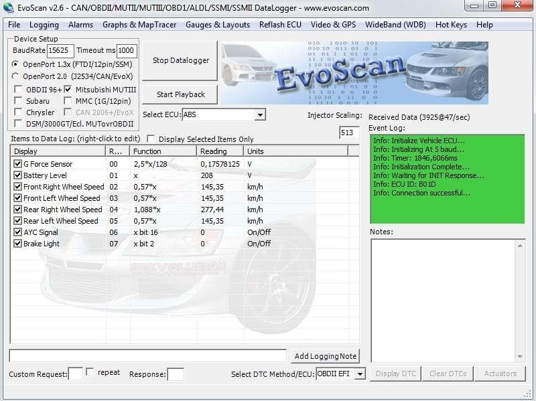
Task: Click the Stop Datalogger button
Action: point(180,60)
